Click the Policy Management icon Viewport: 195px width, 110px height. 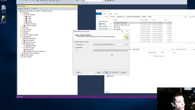(x=24, y=38)
